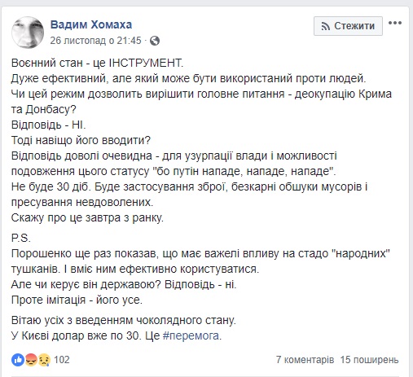413x377 pixels.
Task: Open Вадим Хомаха profile picture
Action: [x=28, y=33]
